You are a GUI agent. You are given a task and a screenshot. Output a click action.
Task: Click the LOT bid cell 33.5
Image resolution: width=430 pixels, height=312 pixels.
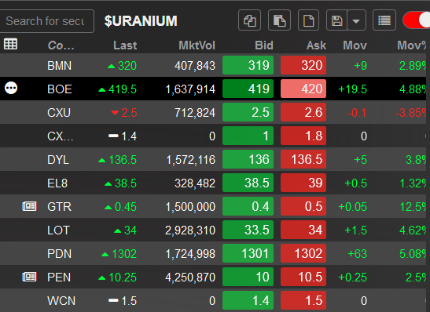point(248,230)
